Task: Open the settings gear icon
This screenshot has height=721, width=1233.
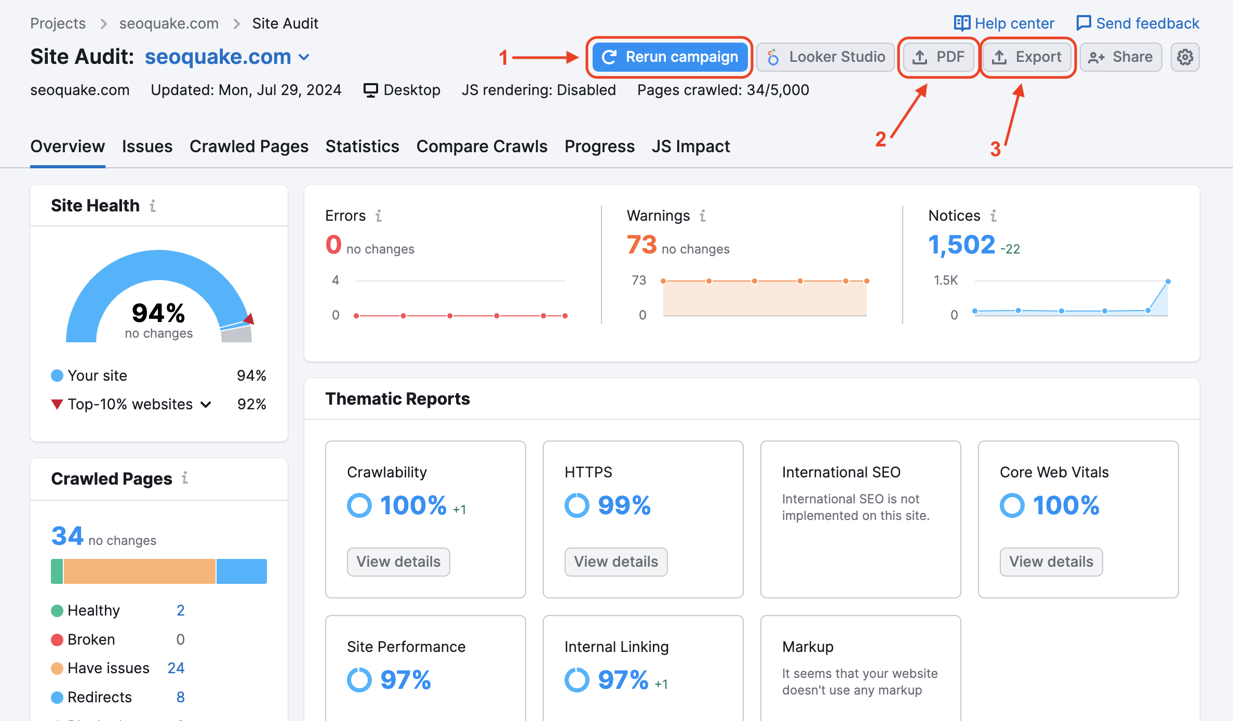Action: (1185, 57)
